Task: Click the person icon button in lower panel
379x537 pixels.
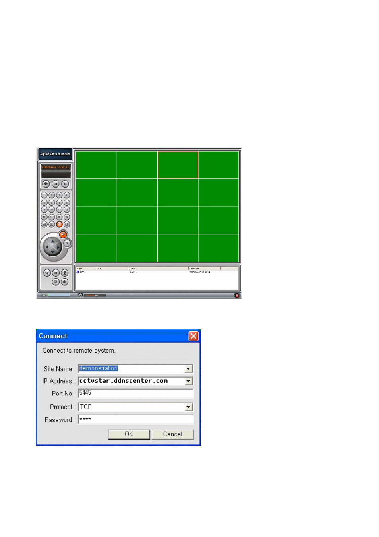Action: (x=65, y=273)
